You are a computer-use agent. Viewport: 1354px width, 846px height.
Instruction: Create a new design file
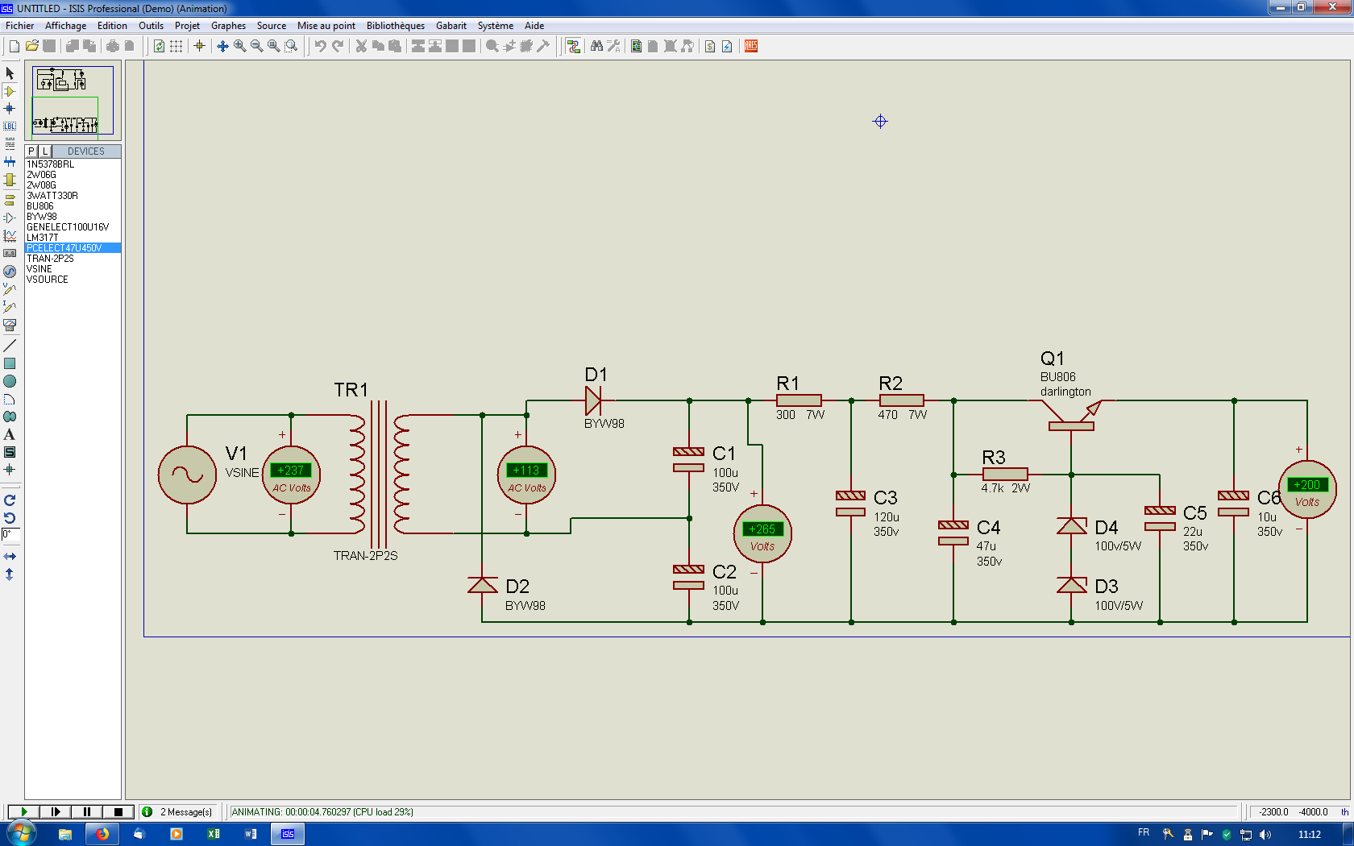(x=15, y=46)
